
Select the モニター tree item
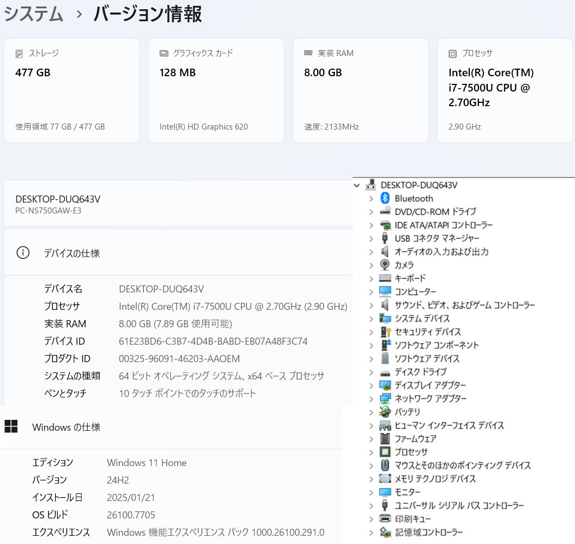tap(408, 492)
